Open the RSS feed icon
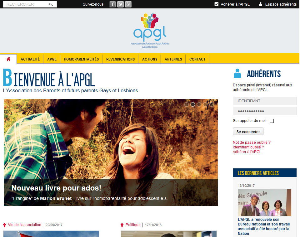 pyautogui.click(x=128, y=4)
